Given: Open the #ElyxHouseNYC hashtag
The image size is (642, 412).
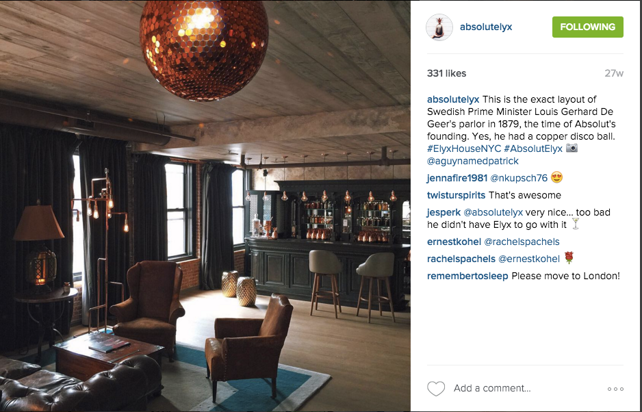Looking at the screenshot, I should click(x=464, y=149).
